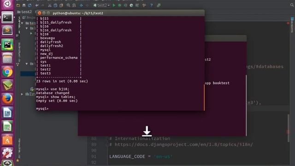Click the Run with Coverage icon

[125, 6]
